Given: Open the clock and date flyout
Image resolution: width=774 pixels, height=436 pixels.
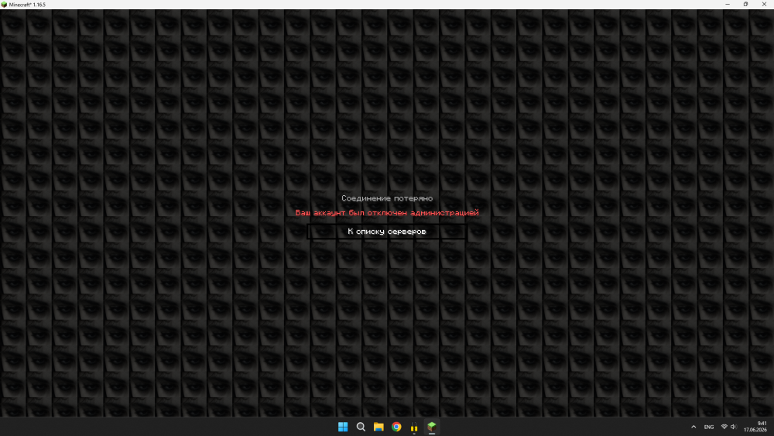Looking at the screenshot, I should point(755,427).
